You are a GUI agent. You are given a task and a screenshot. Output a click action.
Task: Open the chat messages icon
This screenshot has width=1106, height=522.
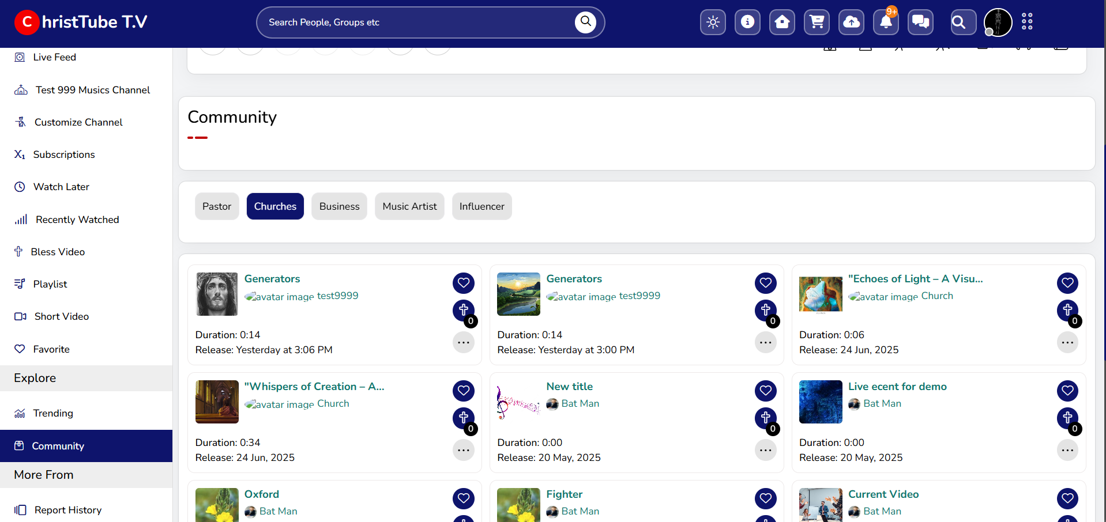920,22
